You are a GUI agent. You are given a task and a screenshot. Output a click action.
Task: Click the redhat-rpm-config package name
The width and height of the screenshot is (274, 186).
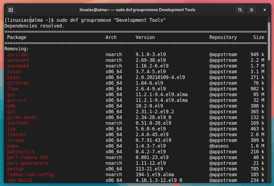30,175
